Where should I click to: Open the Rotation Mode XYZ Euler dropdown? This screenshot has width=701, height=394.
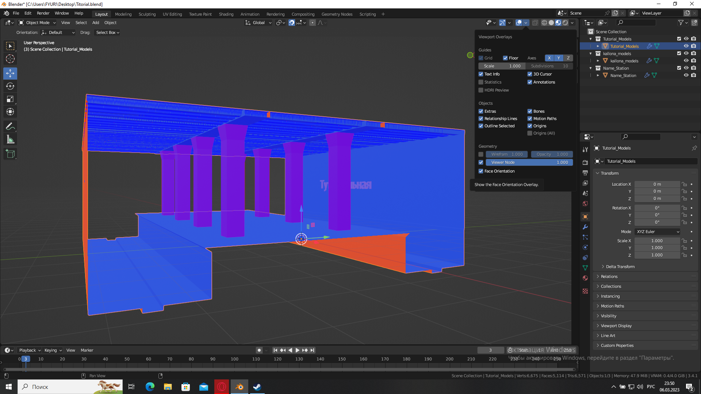[x=657, y=232]
